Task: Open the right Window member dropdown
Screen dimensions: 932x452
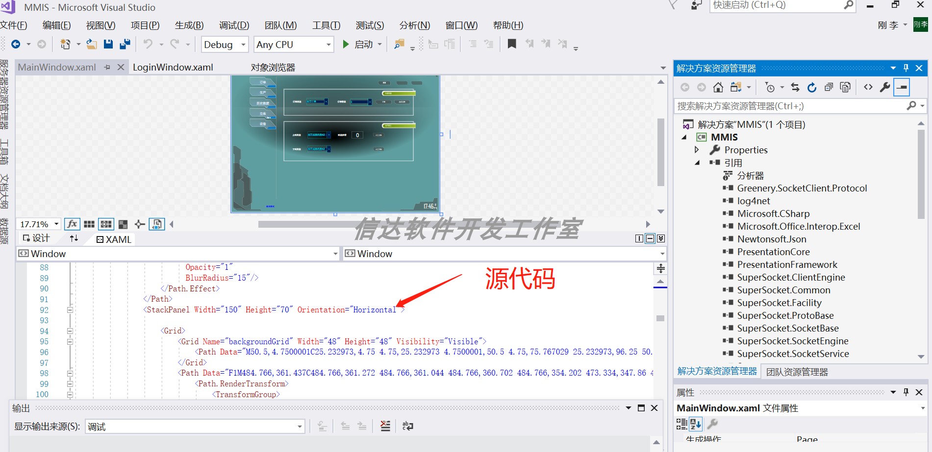Action: click(662, 254)
